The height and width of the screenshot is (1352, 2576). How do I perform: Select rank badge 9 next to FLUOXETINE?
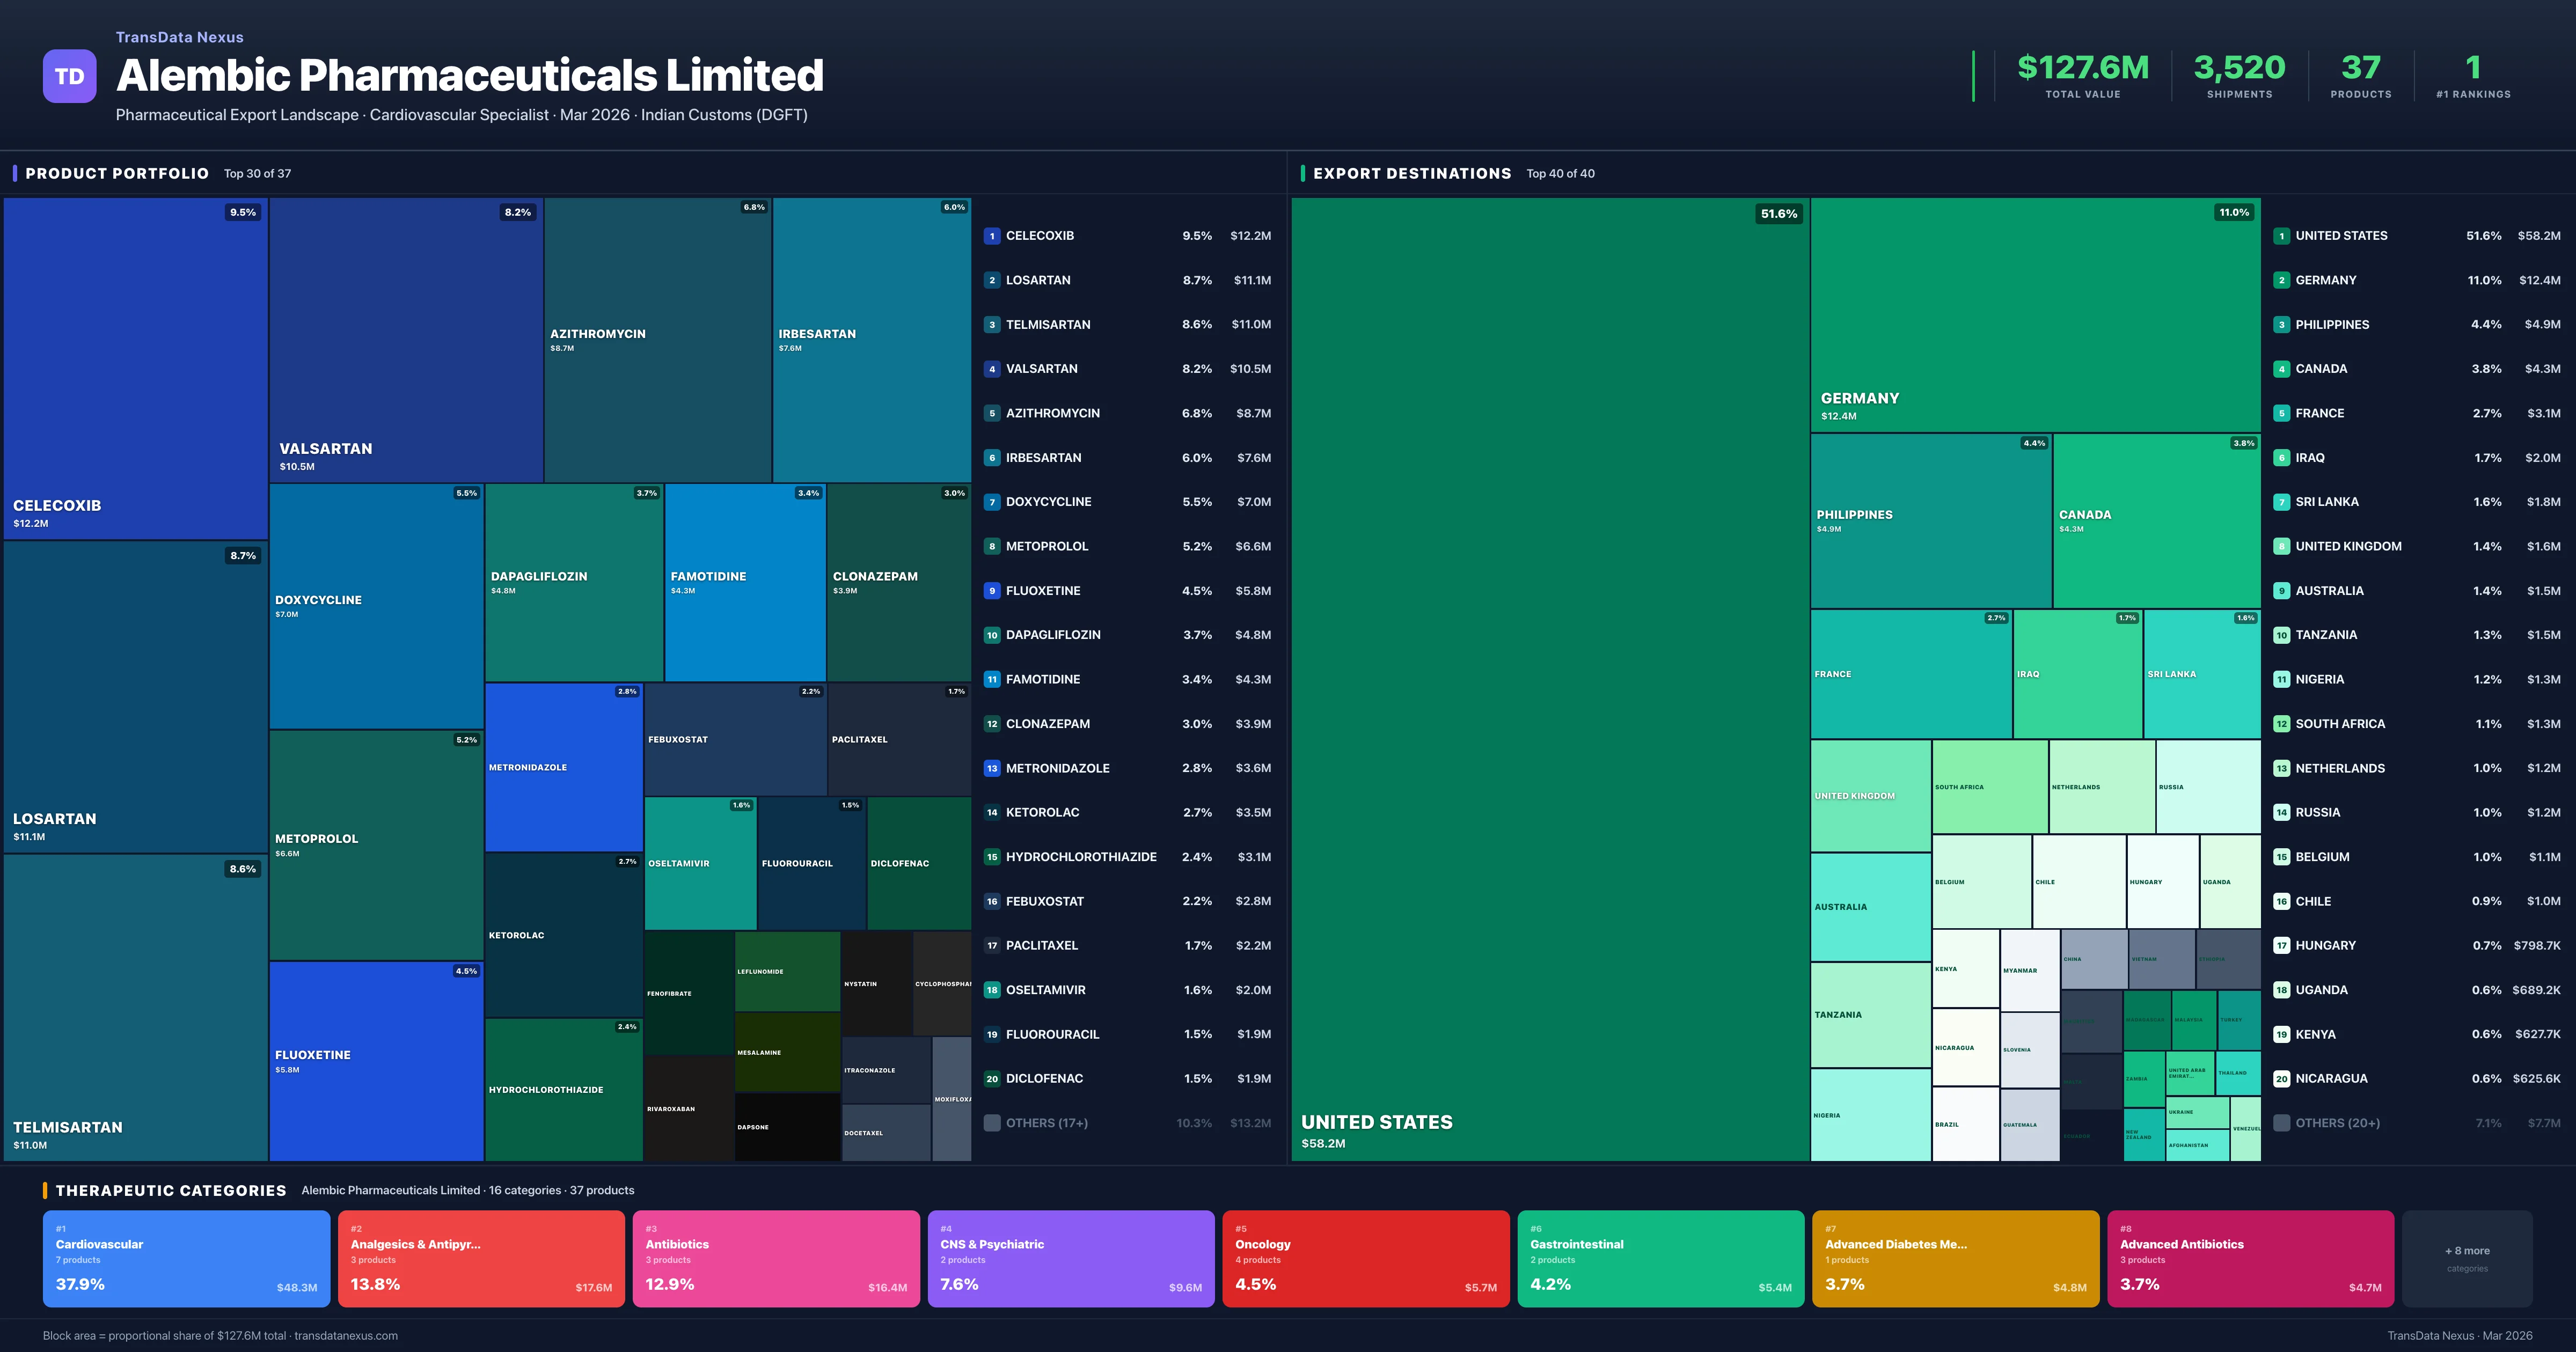991,590
